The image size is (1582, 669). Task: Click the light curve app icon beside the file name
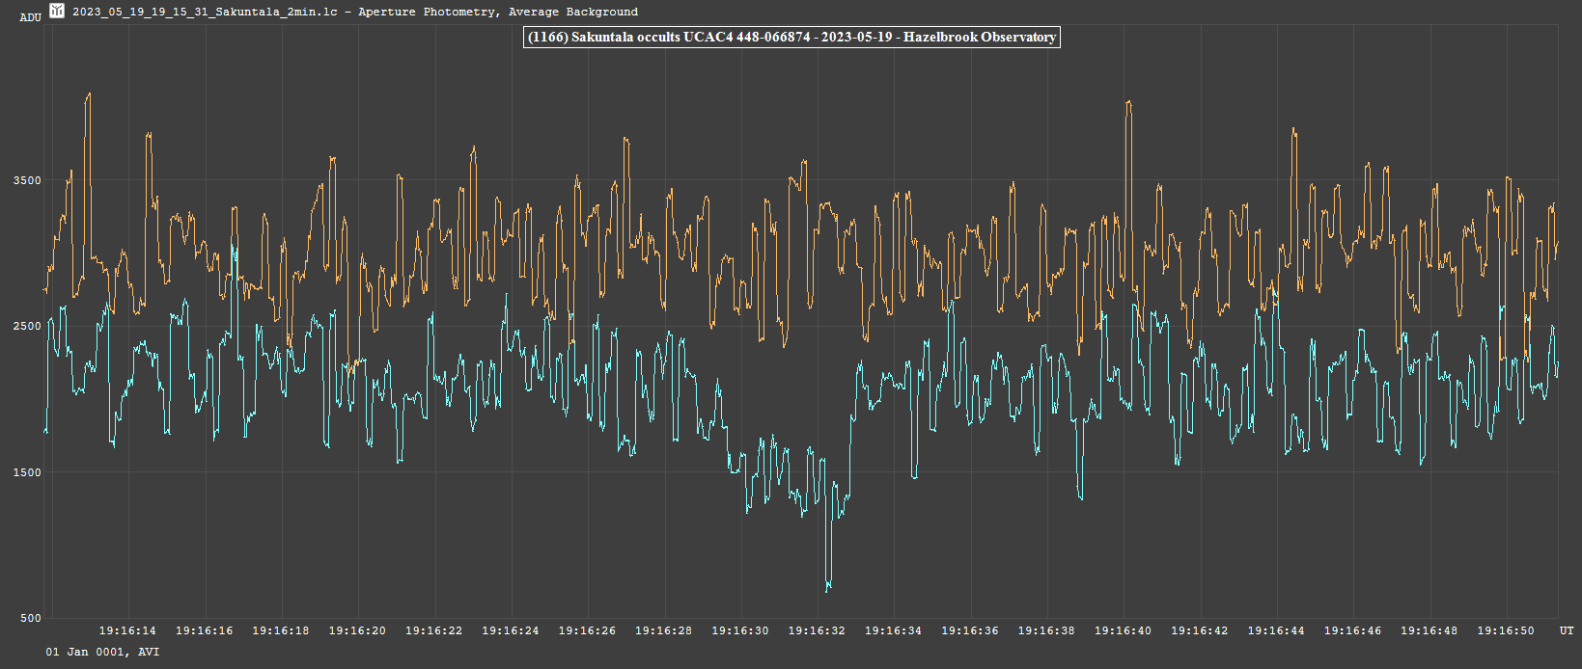click(57, 12)
